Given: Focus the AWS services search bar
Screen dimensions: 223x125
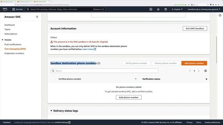Looking at the screenshot, I should 65,9.
